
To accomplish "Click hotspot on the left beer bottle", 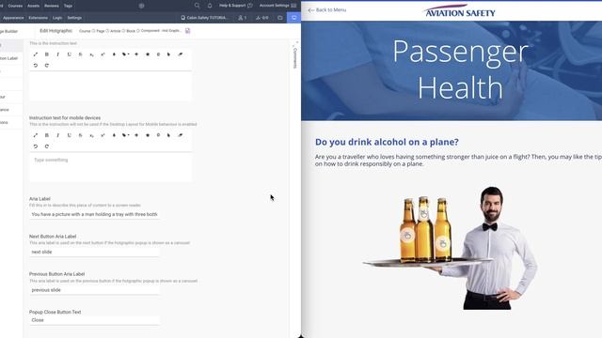I will click(407, 236).
